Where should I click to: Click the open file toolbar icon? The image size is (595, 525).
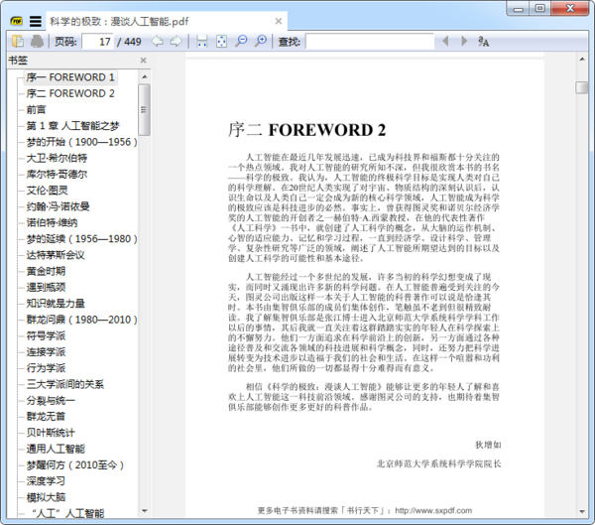click(x=18, y=41)
